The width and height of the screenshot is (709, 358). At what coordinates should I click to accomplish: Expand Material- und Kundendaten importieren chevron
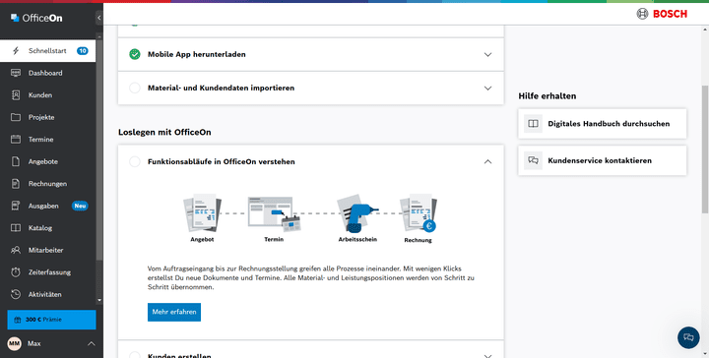coord(487,89)
